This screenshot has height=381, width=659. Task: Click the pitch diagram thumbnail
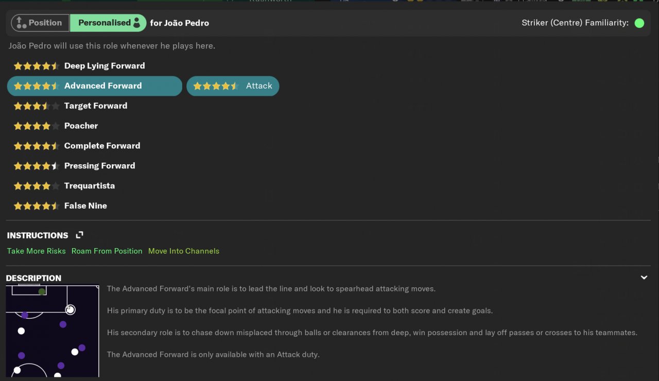click(x=53, y=331)
